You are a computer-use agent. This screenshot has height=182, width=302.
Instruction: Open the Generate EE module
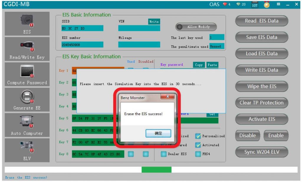tap(27, 100)
